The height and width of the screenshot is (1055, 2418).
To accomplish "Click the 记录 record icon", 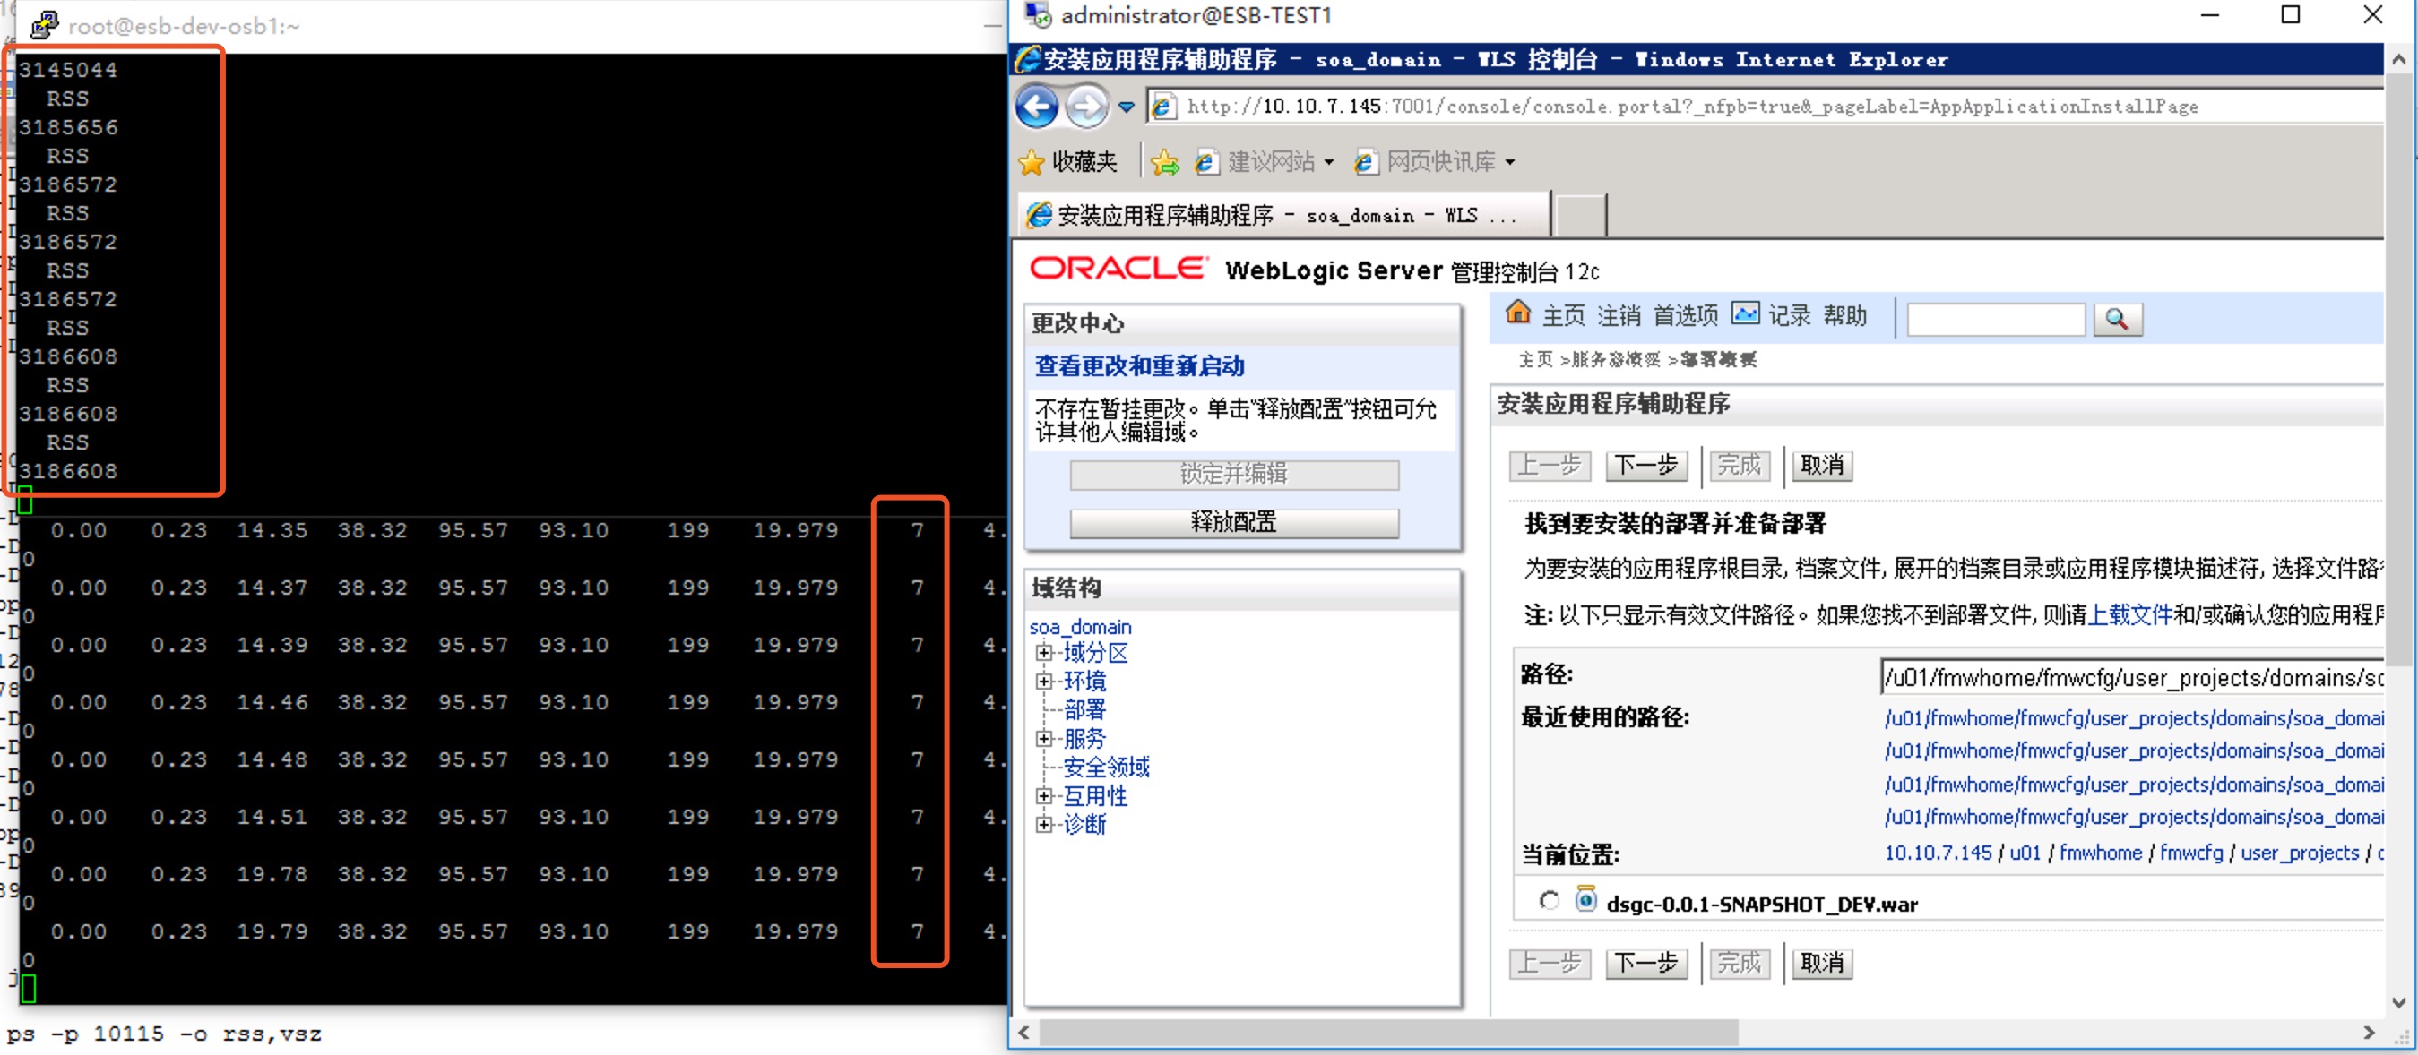I will (x=1745, y=313).
